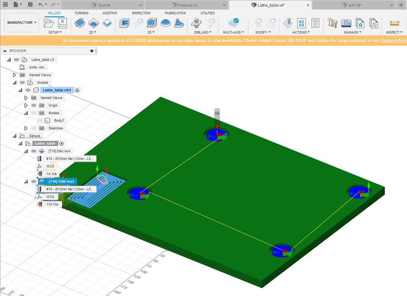Select the Drilling tool

(x=196, y=23)
